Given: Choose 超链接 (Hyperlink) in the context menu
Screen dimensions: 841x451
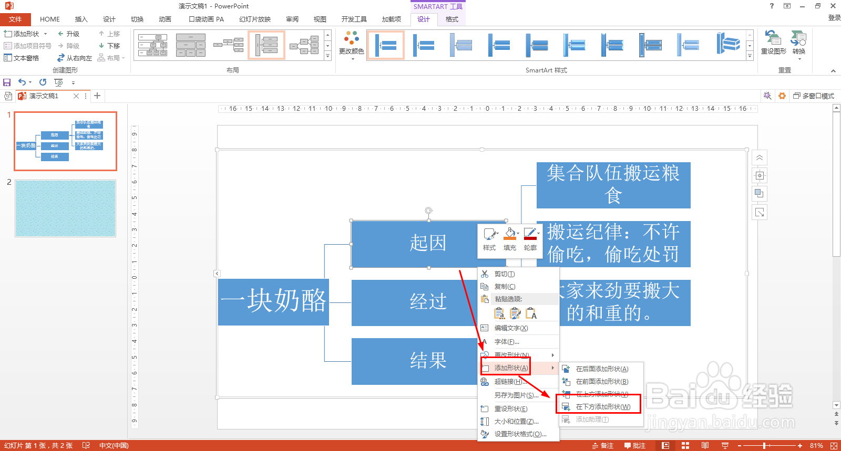Looking at the screenshot, I should point(518,382).
